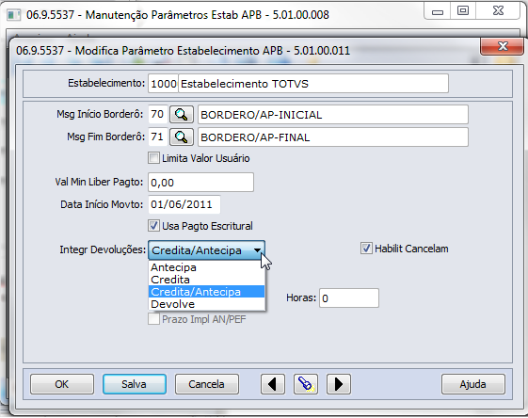Click the Estabelecimento TOTVS name field

pyautogui.click(x=313, y=84)
